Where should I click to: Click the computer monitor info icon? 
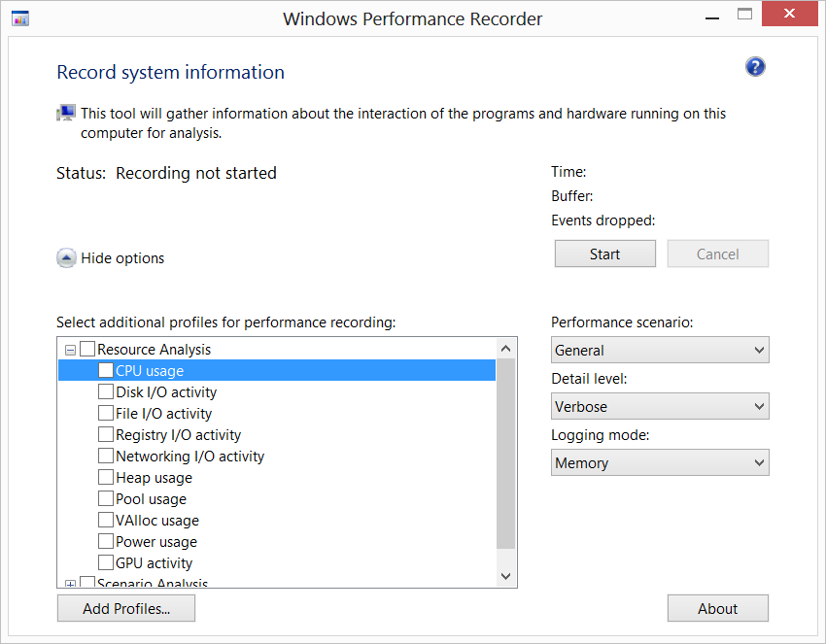tap(66, 114)
